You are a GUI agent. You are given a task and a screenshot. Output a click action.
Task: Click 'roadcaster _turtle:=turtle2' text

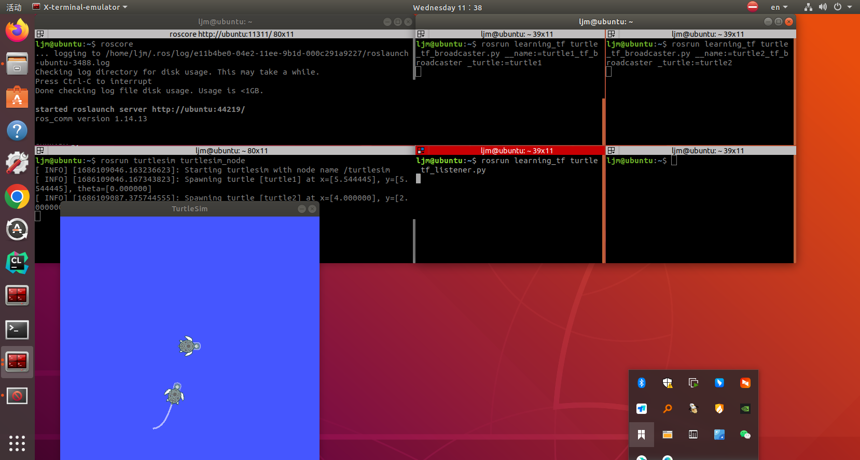669,63
